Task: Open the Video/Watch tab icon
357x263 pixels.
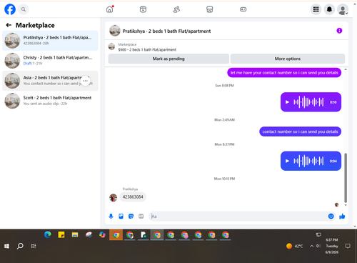Action: [x=143, y=9]
